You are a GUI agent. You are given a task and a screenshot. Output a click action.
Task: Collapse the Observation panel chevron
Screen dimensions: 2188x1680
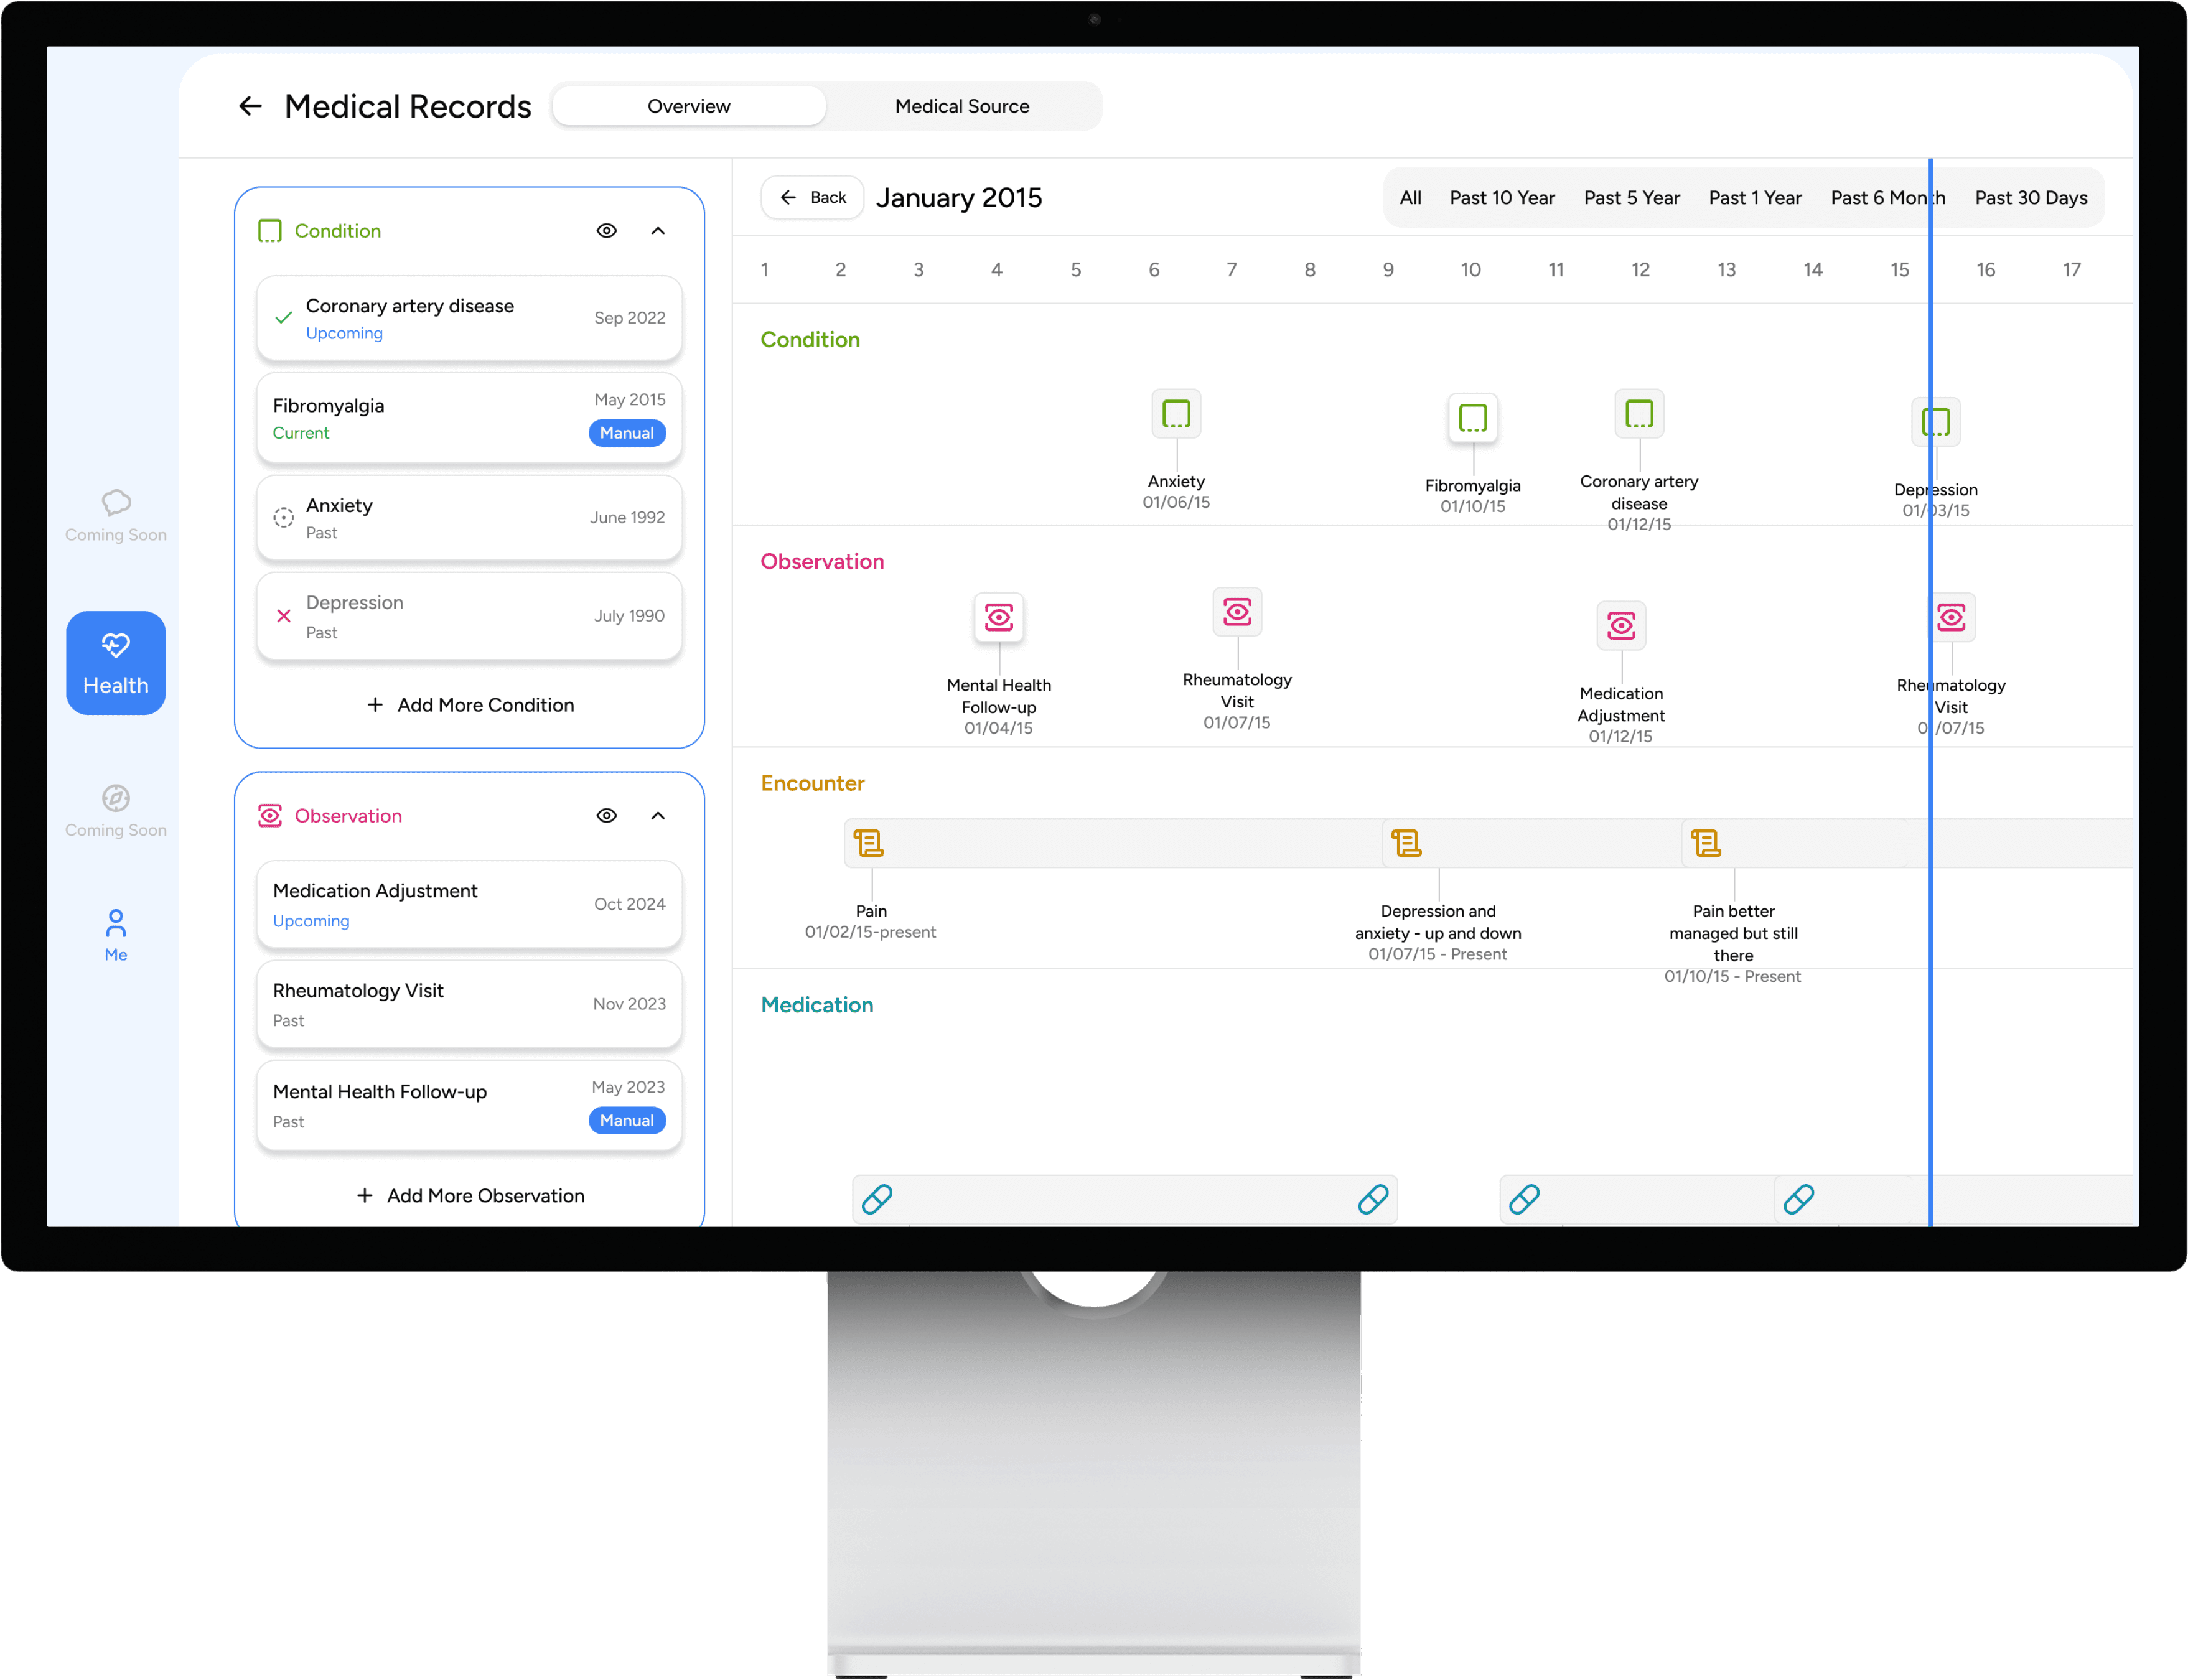[x=658, y=816]
